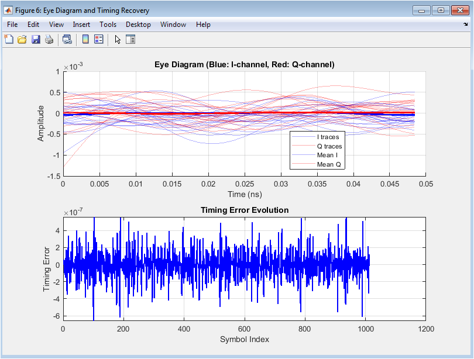
Task: Open the Property Inspector icon
Action: click(130, 40)
